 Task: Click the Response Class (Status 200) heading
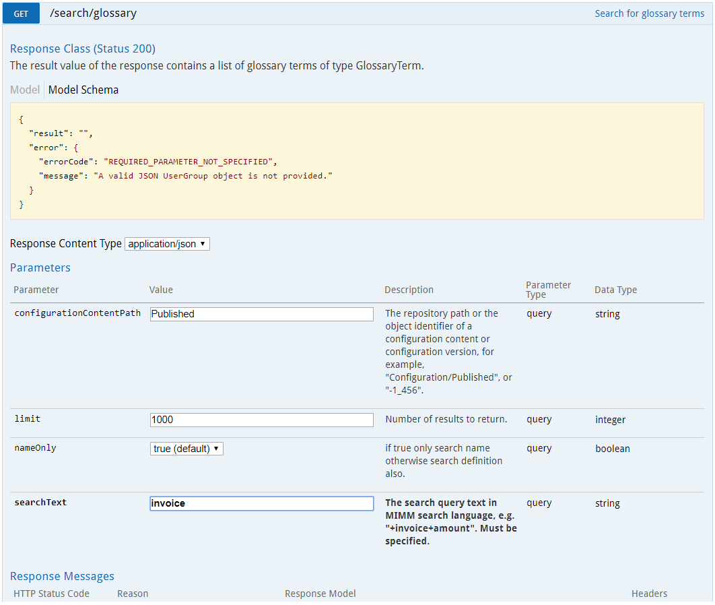(x=83, y=49)
